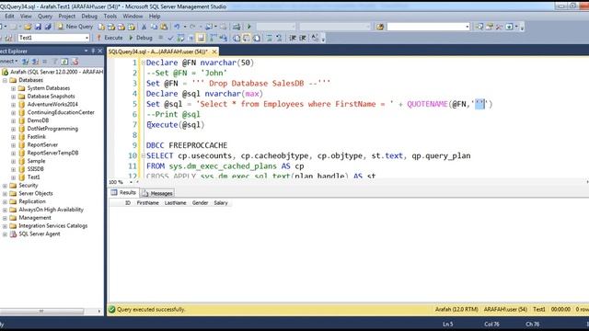The image size is (589, 331).
Task: Click the Cancel Executing Query square icon
Action: (x=160, y=38)
